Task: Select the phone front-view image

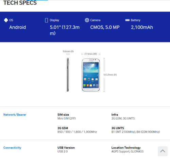Action: (x=91, y=75)
